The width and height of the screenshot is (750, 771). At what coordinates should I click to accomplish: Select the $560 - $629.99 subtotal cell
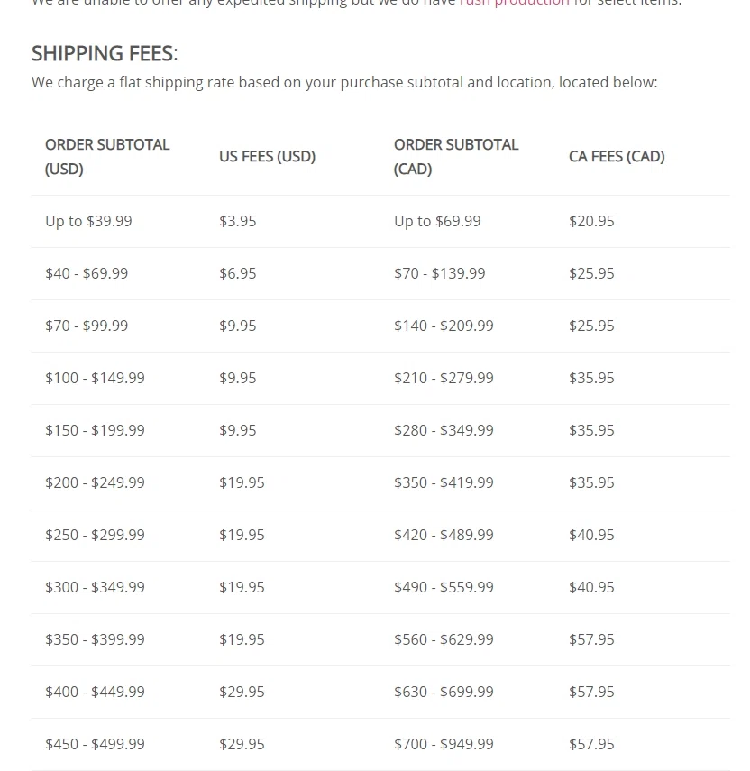[x=444, y=639]
